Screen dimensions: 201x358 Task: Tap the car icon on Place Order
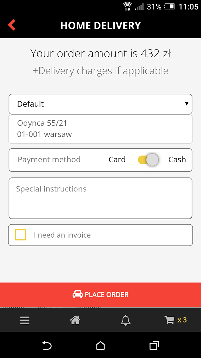pos(78,294)
